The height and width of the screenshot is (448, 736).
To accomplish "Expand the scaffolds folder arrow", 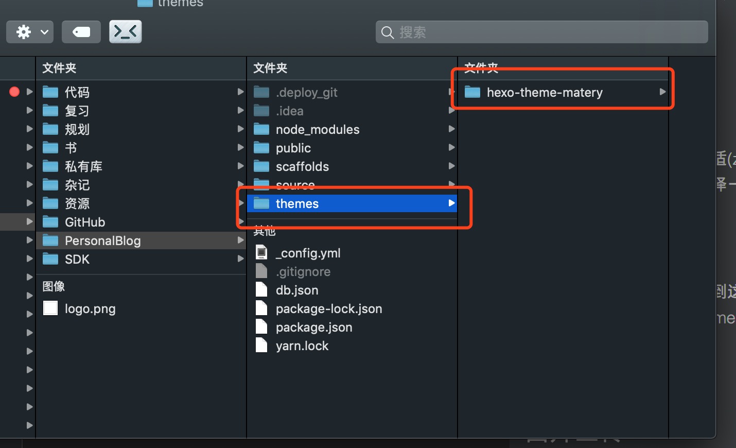I will click(x=451, y=166).
